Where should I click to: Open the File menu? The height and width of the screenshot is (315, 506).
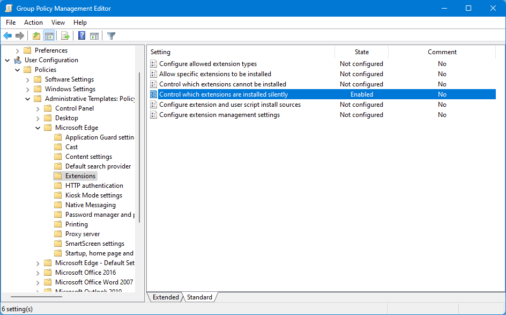click(x=11, y=23)
